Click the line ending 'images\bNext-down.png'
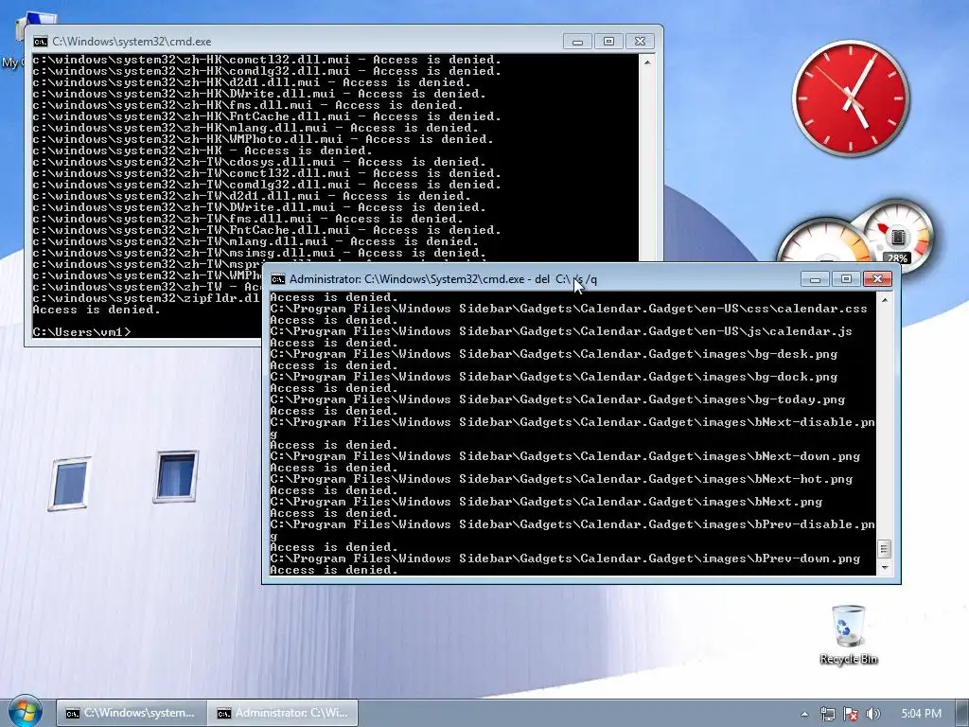 tap(565, 456)
